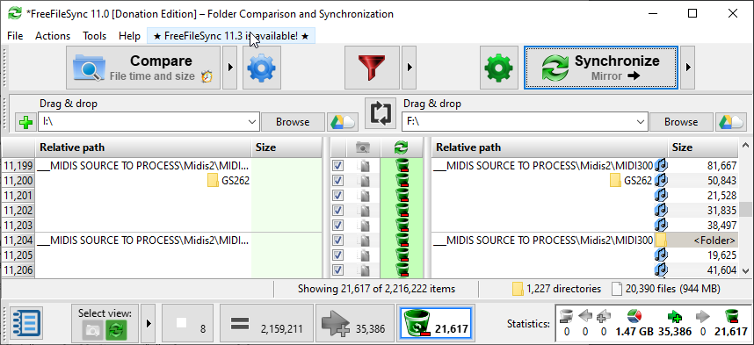Click audio file icon with size 81,667
The width and height of the screenshot is (754, 345).
662,166
